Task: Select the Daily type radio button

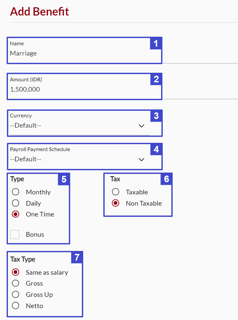Action: click(16, 203)
